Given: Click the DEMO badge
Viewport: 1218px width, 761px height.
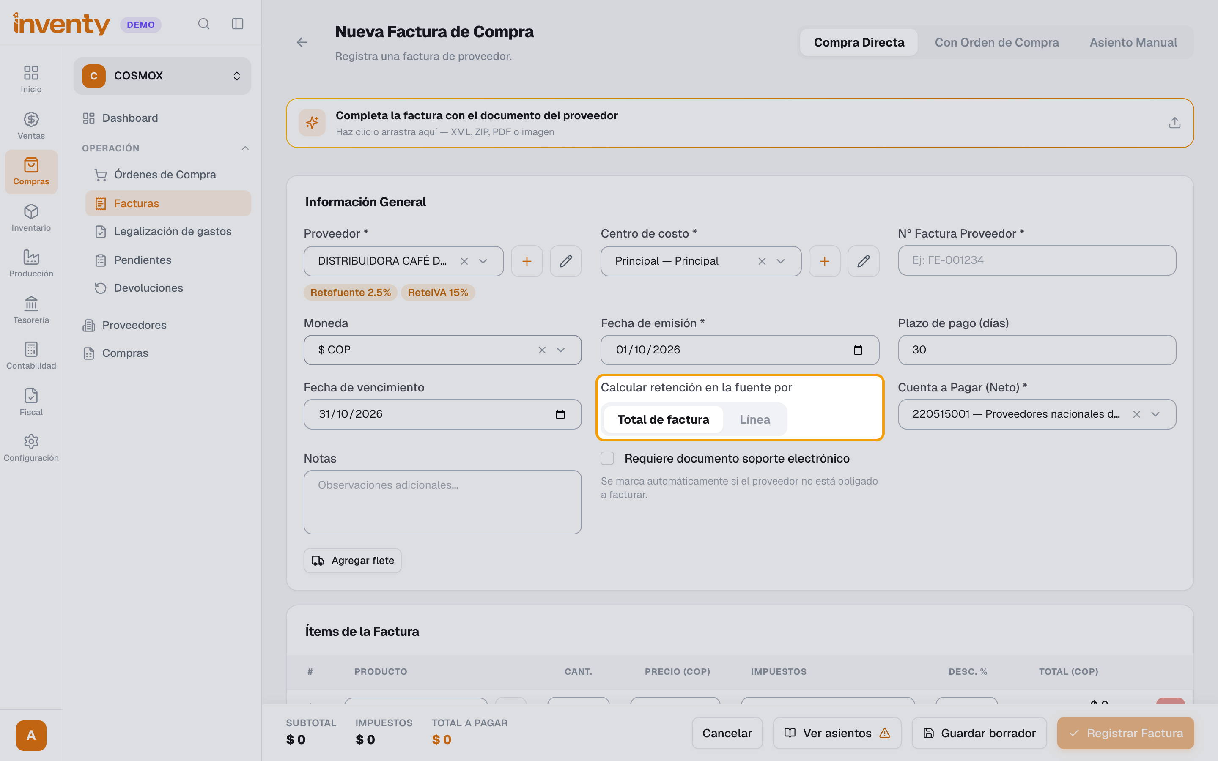Looking at the screenshot, I should [x=140, y=25].
